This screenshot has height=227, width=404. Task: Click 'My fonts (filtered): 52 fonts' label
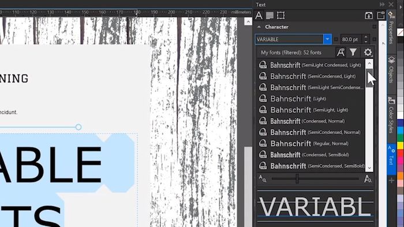[291, 52]
